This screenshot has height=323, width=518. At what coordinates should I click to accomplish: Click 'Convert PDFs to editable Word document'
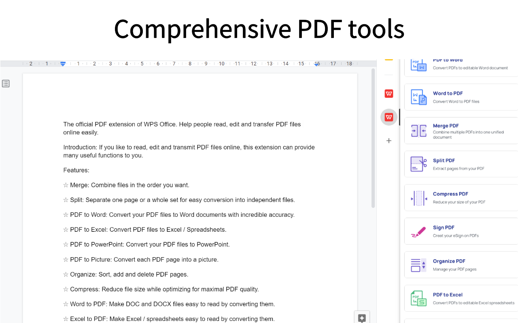tap(470, 68)
